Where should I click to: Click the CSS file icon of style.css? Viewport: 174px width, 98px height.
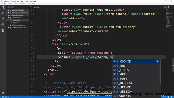click(12, 23)
